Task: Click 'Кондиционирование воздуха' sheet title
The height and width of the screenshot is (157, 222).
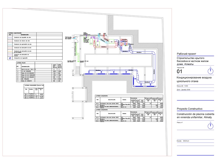Action: 194,78
